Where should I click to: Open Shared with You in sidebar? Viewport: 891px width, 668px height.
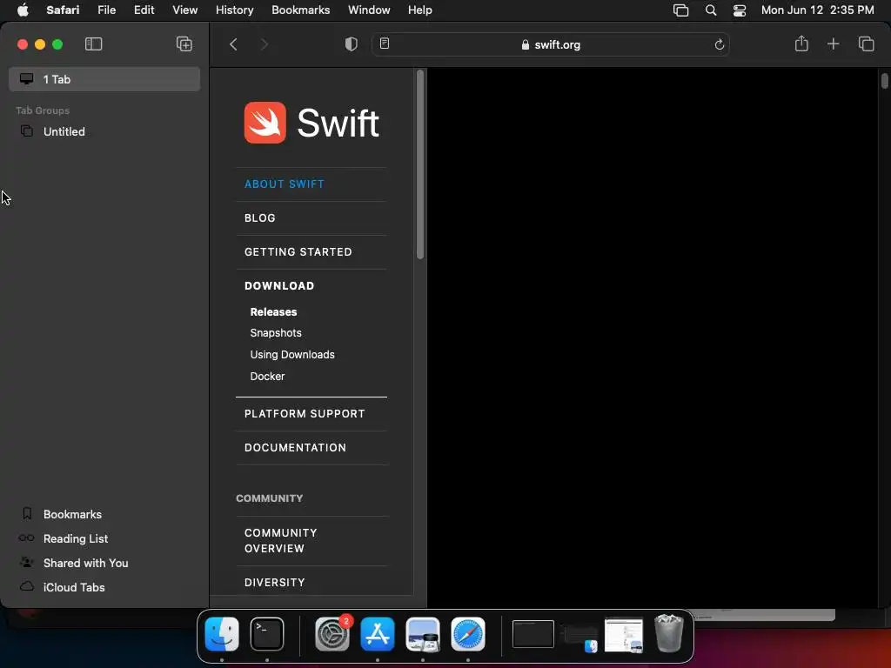coord(85,563)
